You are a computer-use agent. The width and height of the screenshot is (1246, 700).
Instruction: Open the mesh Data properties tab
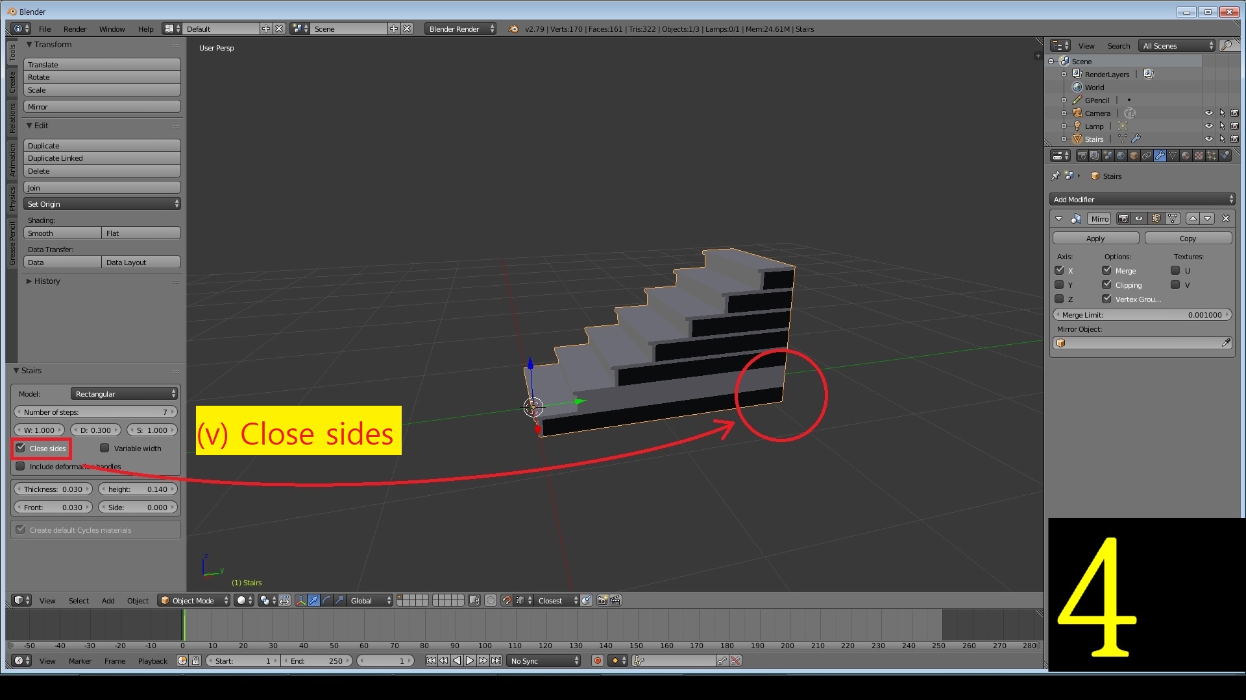tap(1173, 156)
